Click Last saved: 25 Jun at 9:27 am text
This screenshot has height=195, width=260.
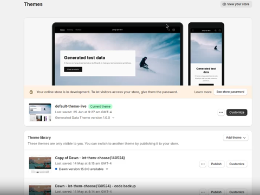tap(83, 112)
